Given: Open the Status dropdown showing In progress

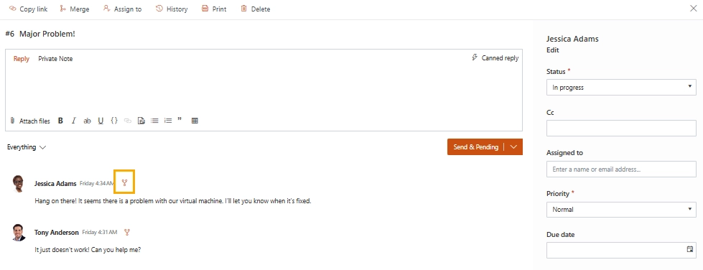Looking at the screenshot, I should (621, 88).
